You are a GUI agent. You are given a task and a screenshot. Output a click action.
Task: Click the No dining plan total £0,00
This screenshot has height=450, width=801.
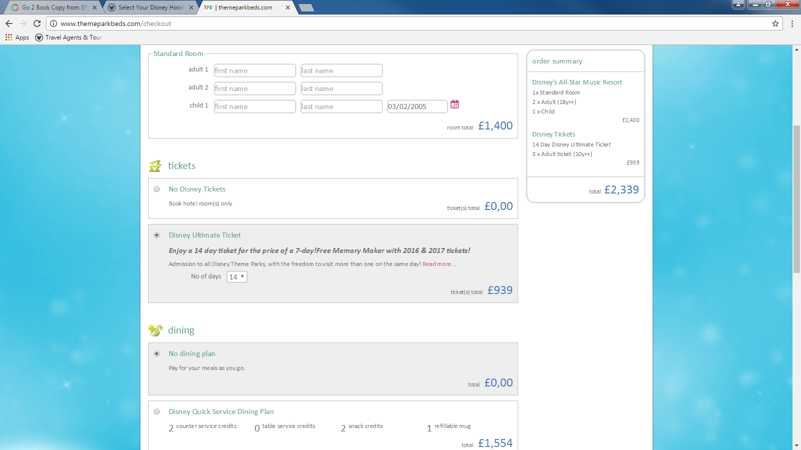(499, 382)
